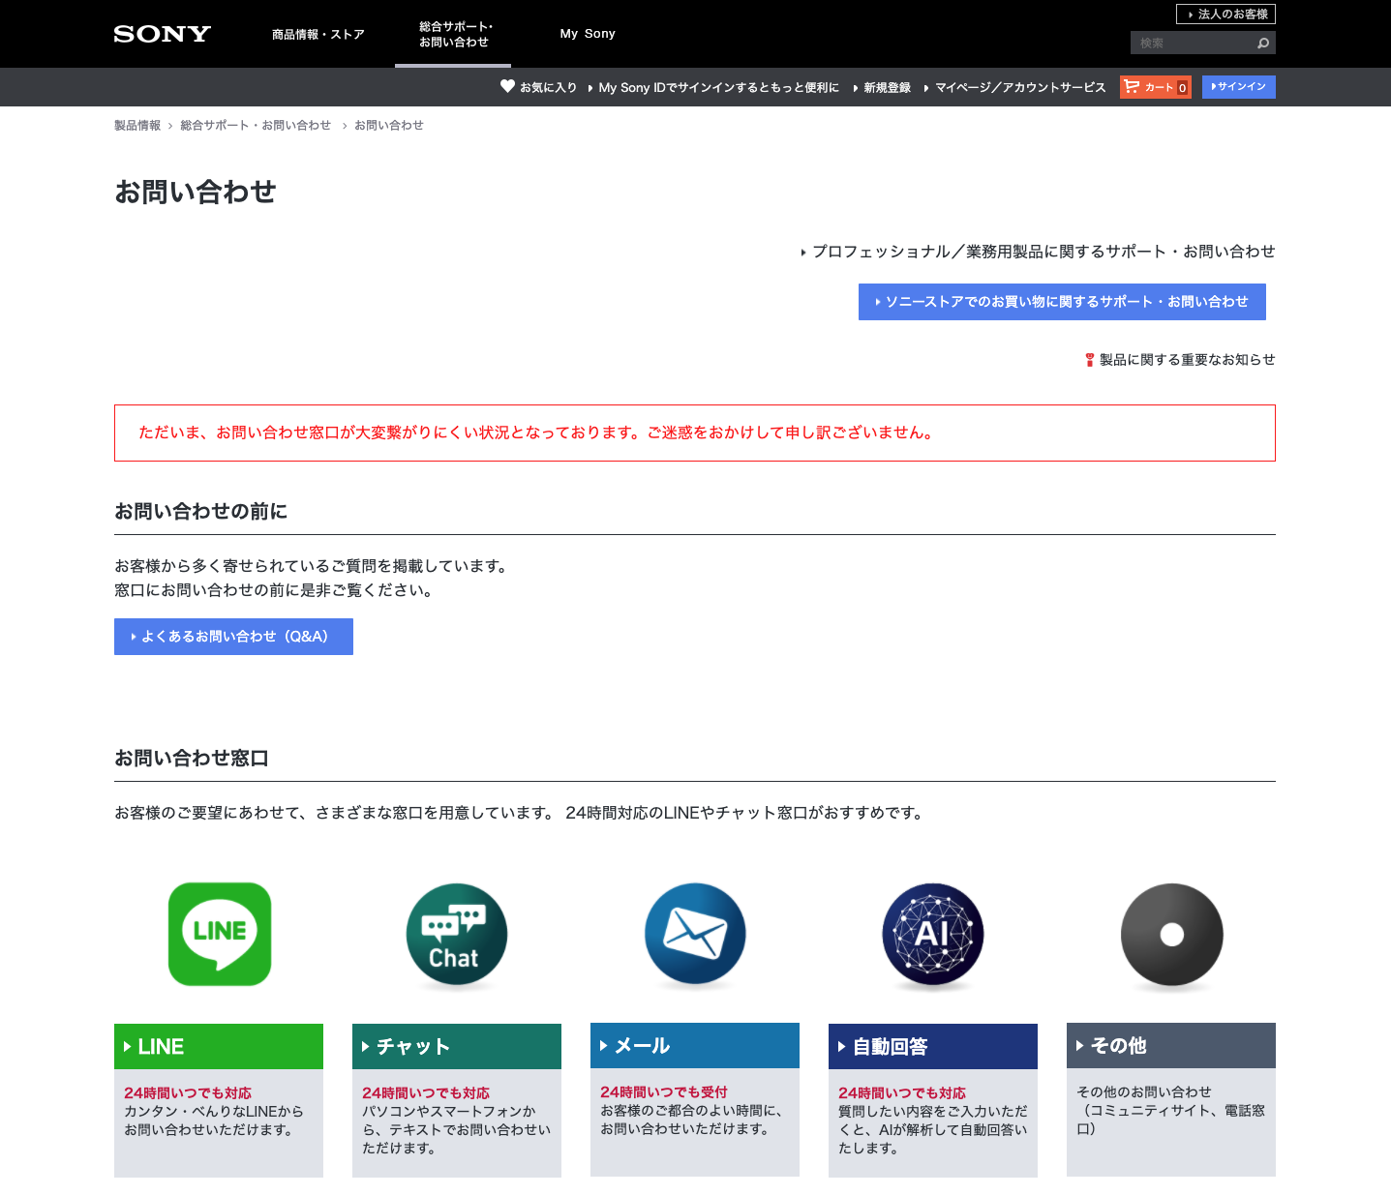Open the shopping cart icon

(x=1132, y=87)
